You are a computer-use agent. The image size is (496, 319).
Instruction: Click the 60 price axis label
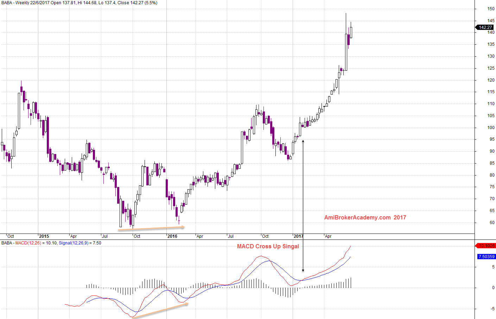pyautogui.click(x=492, y=223)
